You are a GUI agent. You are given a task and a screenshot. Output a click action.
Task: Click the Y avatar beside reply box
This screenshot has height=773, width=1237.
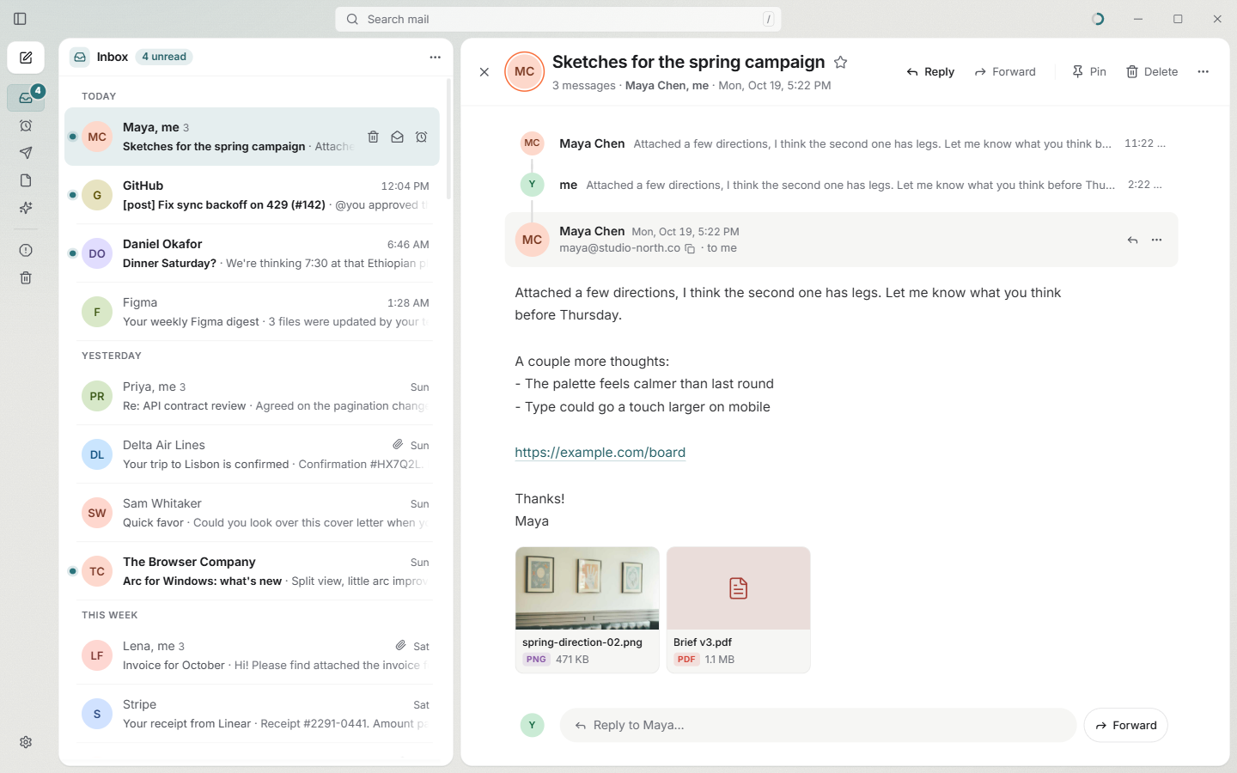click(533, 725)
